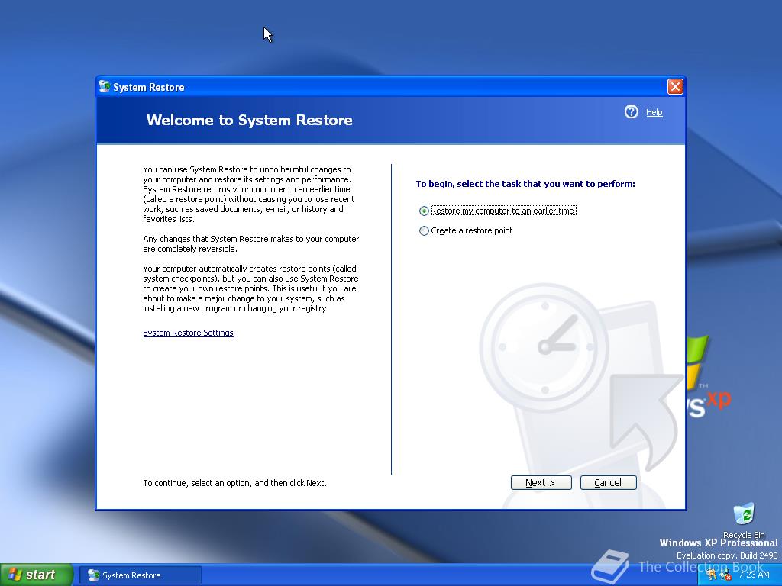Click the Help question mark icon
Screen dimensions: 782x586
pyautogui.click(x=631, y=111)
